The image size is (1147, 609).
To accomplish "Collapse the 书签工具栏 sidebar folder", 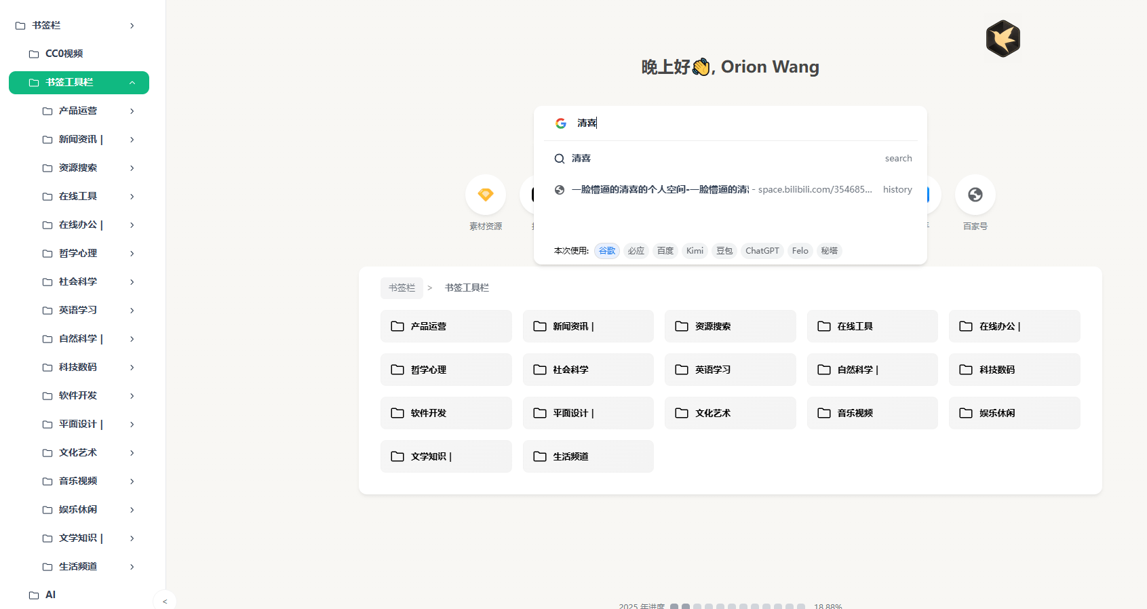I will (x=132, y=83).
